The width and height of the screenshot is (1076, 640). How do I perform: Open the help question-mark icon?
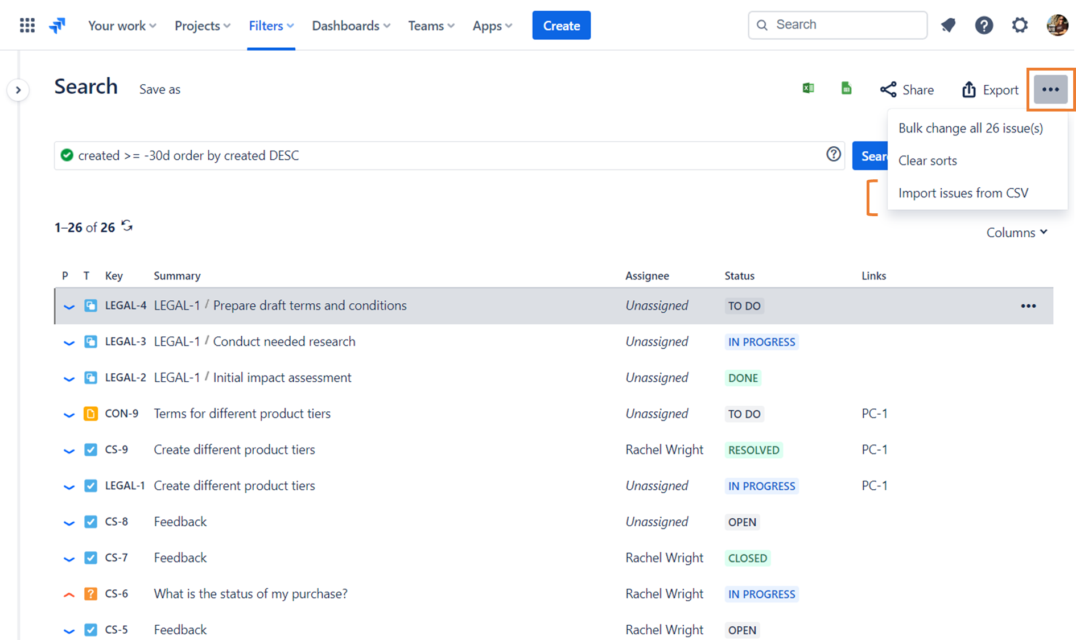984,25
